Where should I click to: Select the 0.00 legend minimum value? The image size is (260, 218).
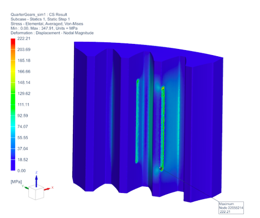pos(22,171)
